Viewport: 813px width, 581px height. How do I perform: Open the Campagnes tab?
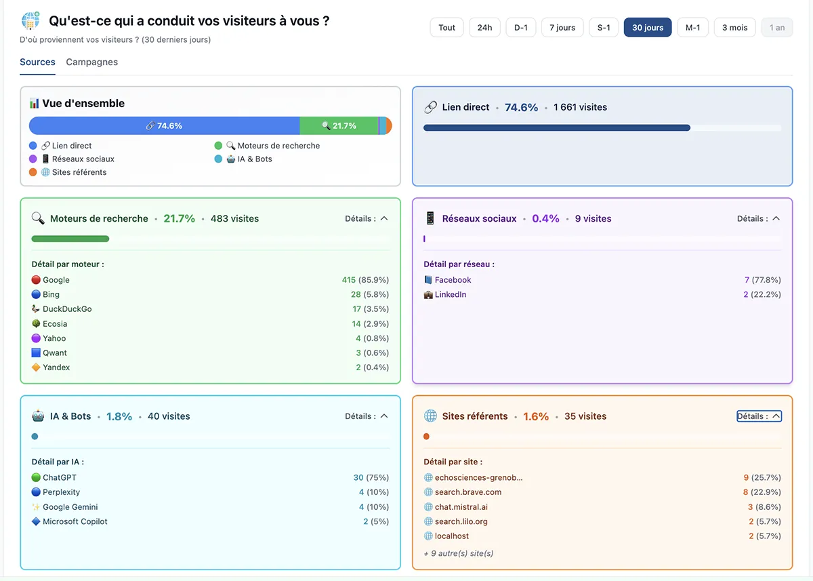coord(91,62)
